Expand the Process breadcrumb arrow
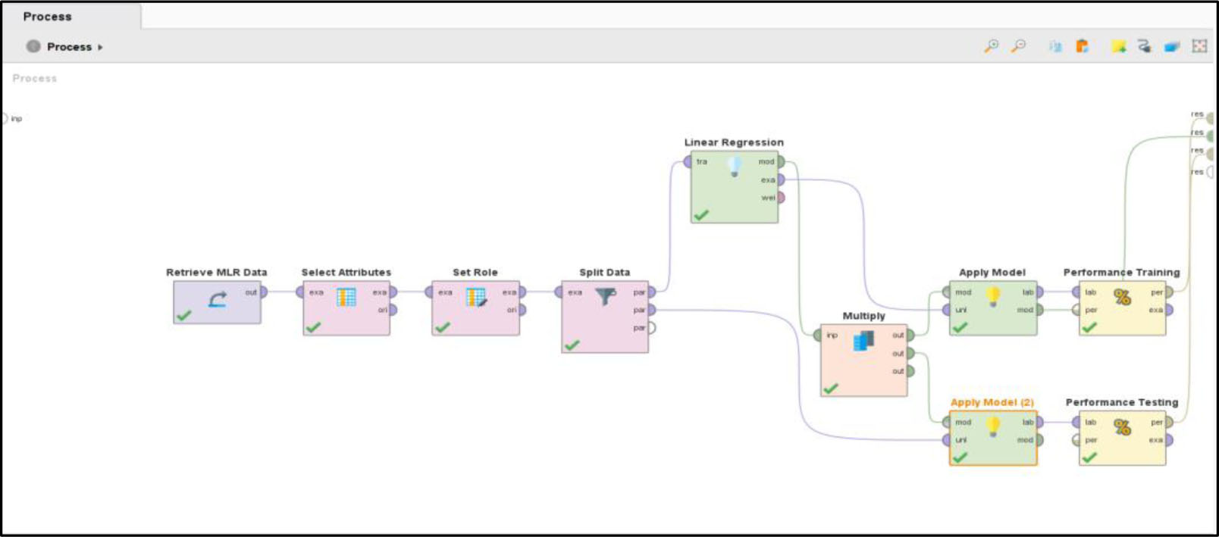Viewport: 1219px width, 537px height. (x=100, y=47)
